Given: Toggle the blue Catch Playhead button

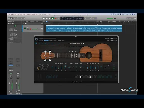Looking at the screenshot, I should click(x=46, y=22).
